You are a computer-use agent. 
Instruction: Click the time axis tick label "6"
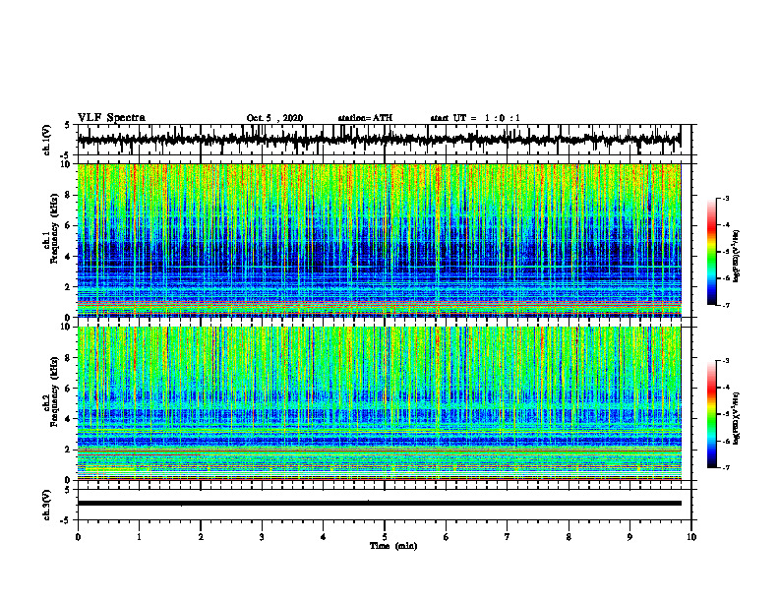pyautogui.click(x=446, y=536)
